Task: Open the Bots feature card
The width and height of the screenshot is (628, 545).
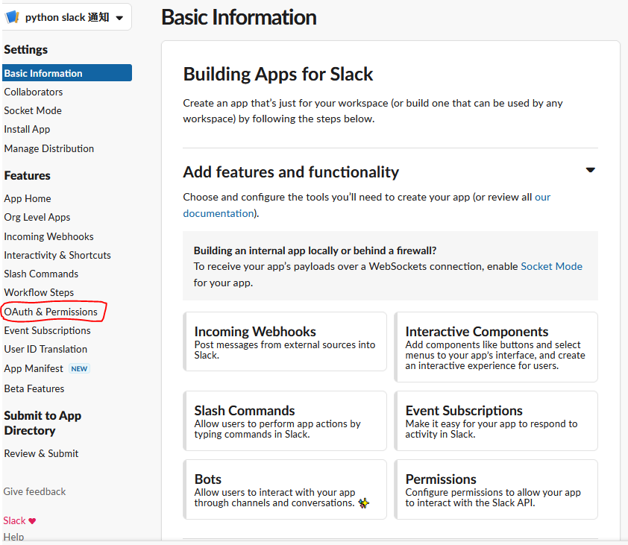Action: click(285, 489)
